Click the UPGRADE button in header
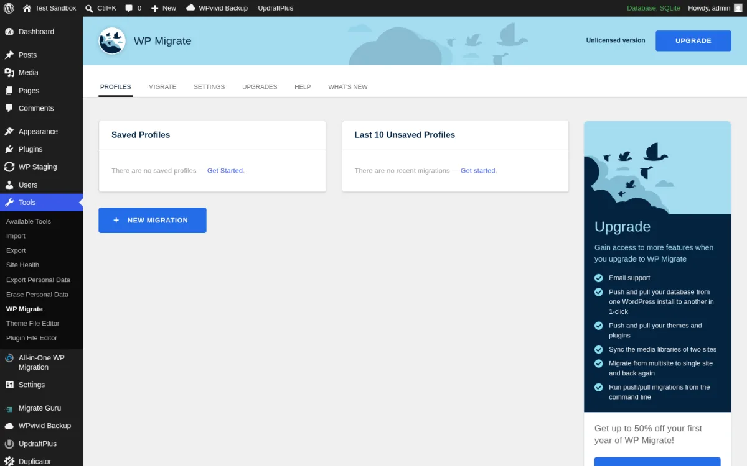Screen dimensions: 747x466 pyautogui.click(x=693, y=41)
